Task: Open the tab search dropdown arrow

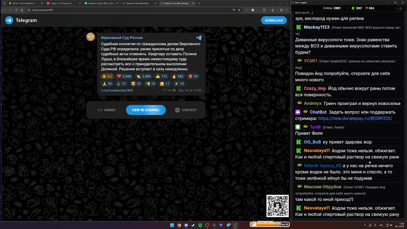Action: click(4, 3)
